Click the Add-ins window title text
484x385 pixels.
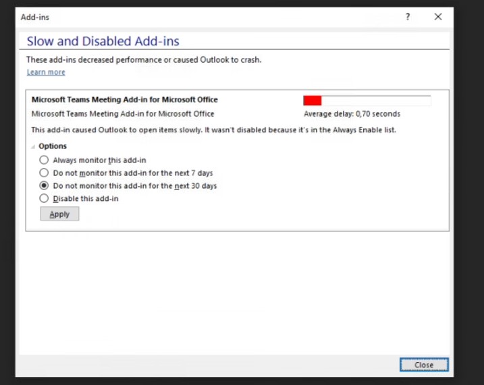(x=35, y=17)
